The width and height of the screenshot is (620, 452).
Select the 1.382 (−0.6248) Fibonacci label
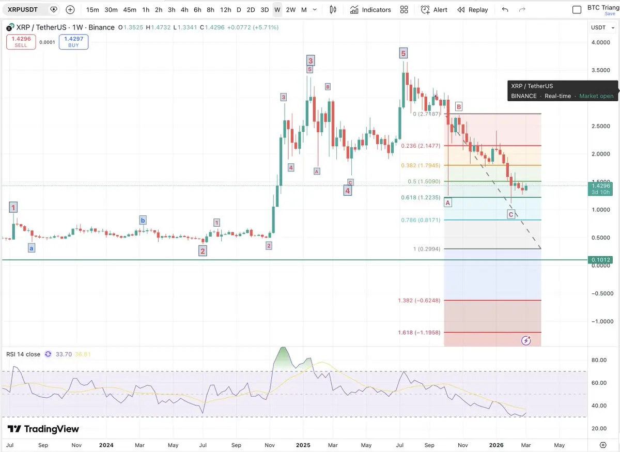(x=419, y=301)
